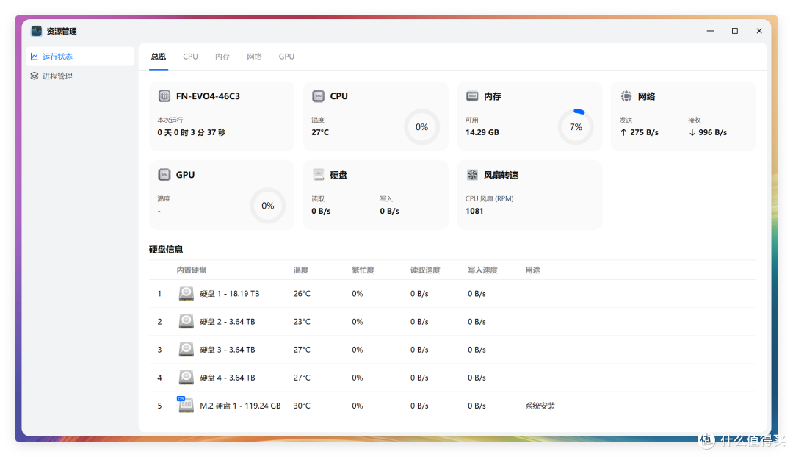Click available memory 14.29 GB
Screen dimensions: 793x457
(x=482, y=132)
